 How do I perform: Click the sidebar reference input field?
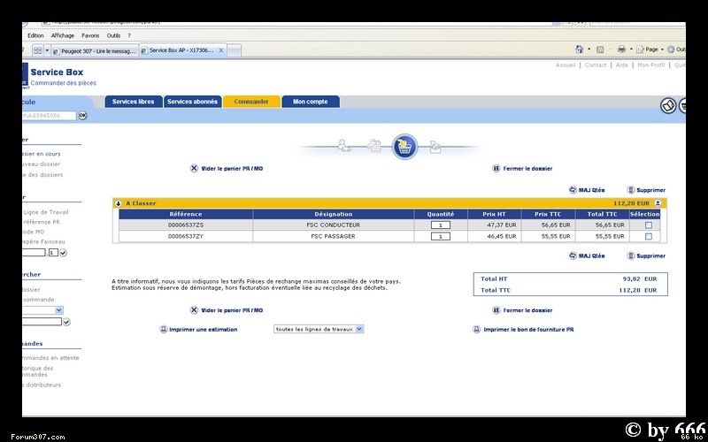click(34, 253)
